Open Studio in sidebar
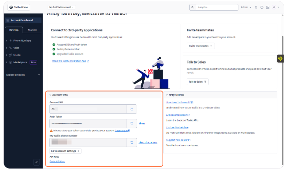Image resolution: width=289 pixels, height=182 pixels. [x=17, y=55]
